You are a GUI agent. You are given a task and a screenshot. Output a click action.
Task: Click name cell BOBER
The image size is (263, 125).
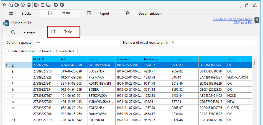[102, 90]
